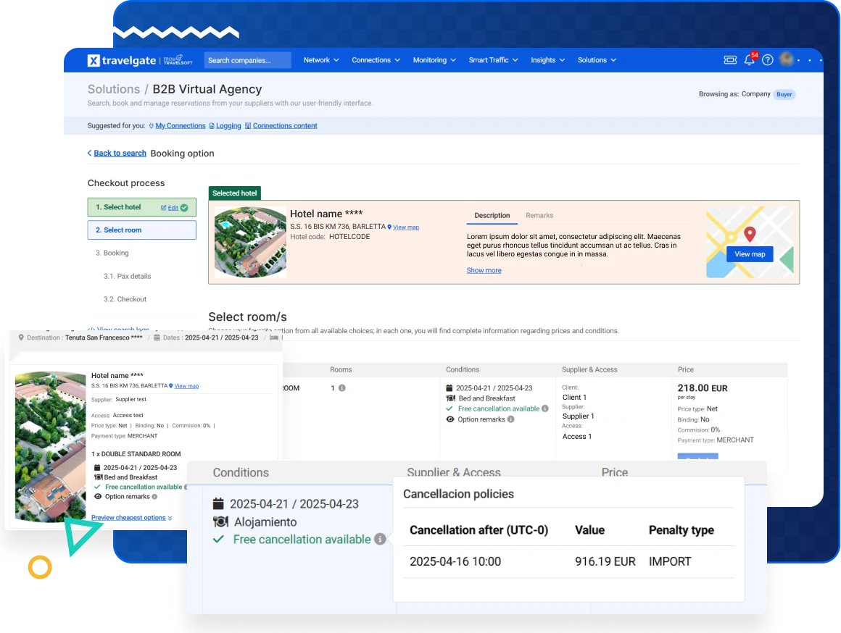
Task: Click the eye icon beside Option remarks in table
Action: (x=450, y=419)
